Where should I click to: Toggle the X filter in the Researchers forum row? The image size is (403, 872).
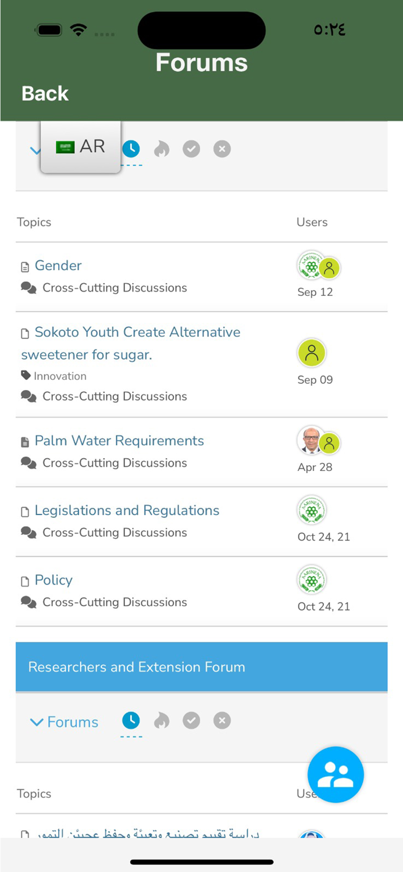pos(222,720)
